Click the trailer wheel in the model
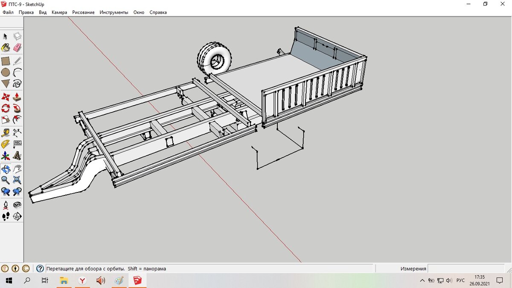 click(x=215, y=58)
